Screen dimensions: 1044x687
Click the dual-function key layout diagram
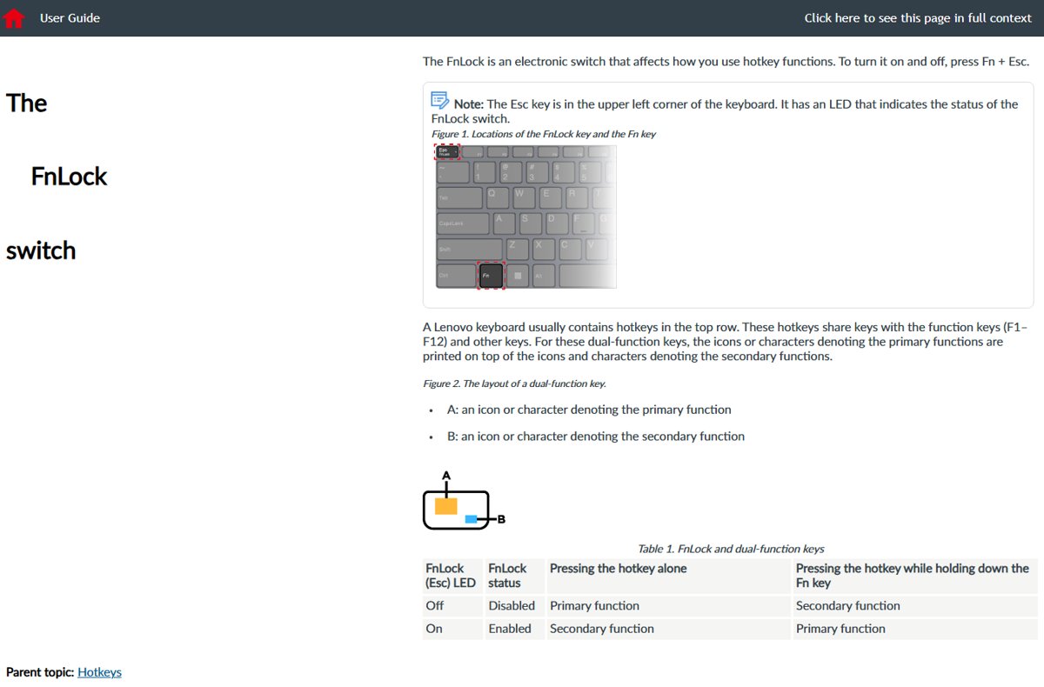(464, 500)
